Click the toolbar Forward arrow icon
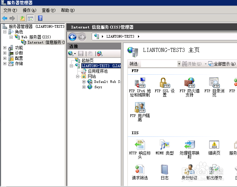237x187 pixels. [x=12, y=19]
